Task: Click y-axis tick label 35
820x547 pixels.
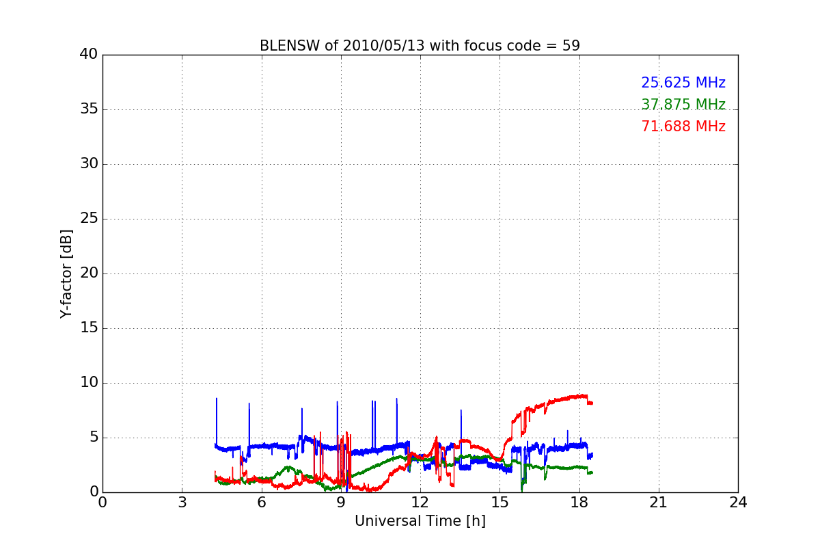Action: (89, 109)
